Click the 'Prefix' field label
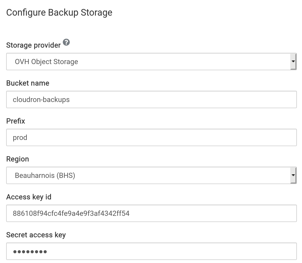 [x=16, y=121]
